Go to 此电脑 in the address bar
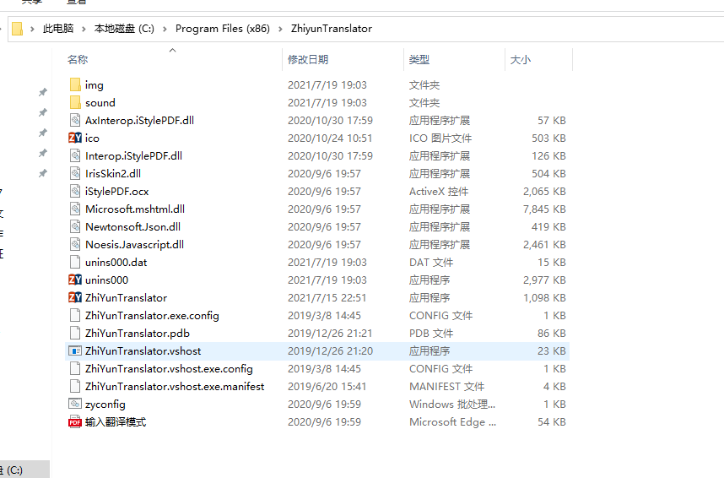724x478 pixels. (58, 29)
